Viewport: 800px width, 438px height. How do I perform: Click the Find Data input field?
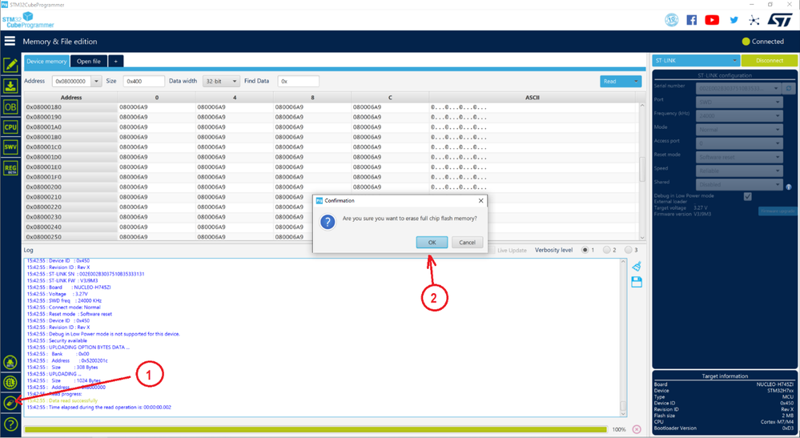tap(299, 81)
